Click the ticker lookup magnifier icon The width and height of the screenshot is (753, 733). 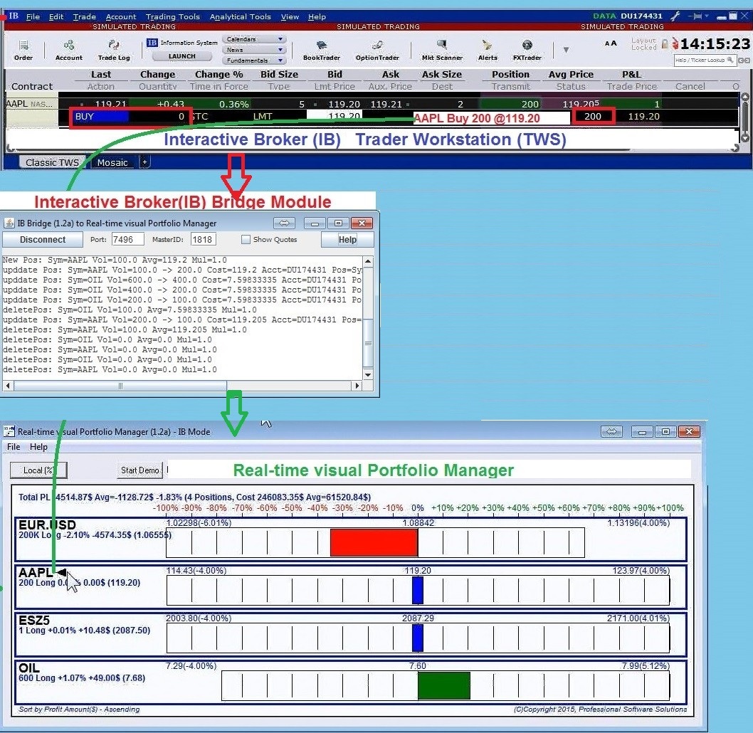[x=730, y=60]
